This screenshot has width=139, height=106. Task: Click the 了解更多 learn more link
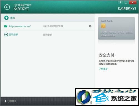(x=103, y=69)
